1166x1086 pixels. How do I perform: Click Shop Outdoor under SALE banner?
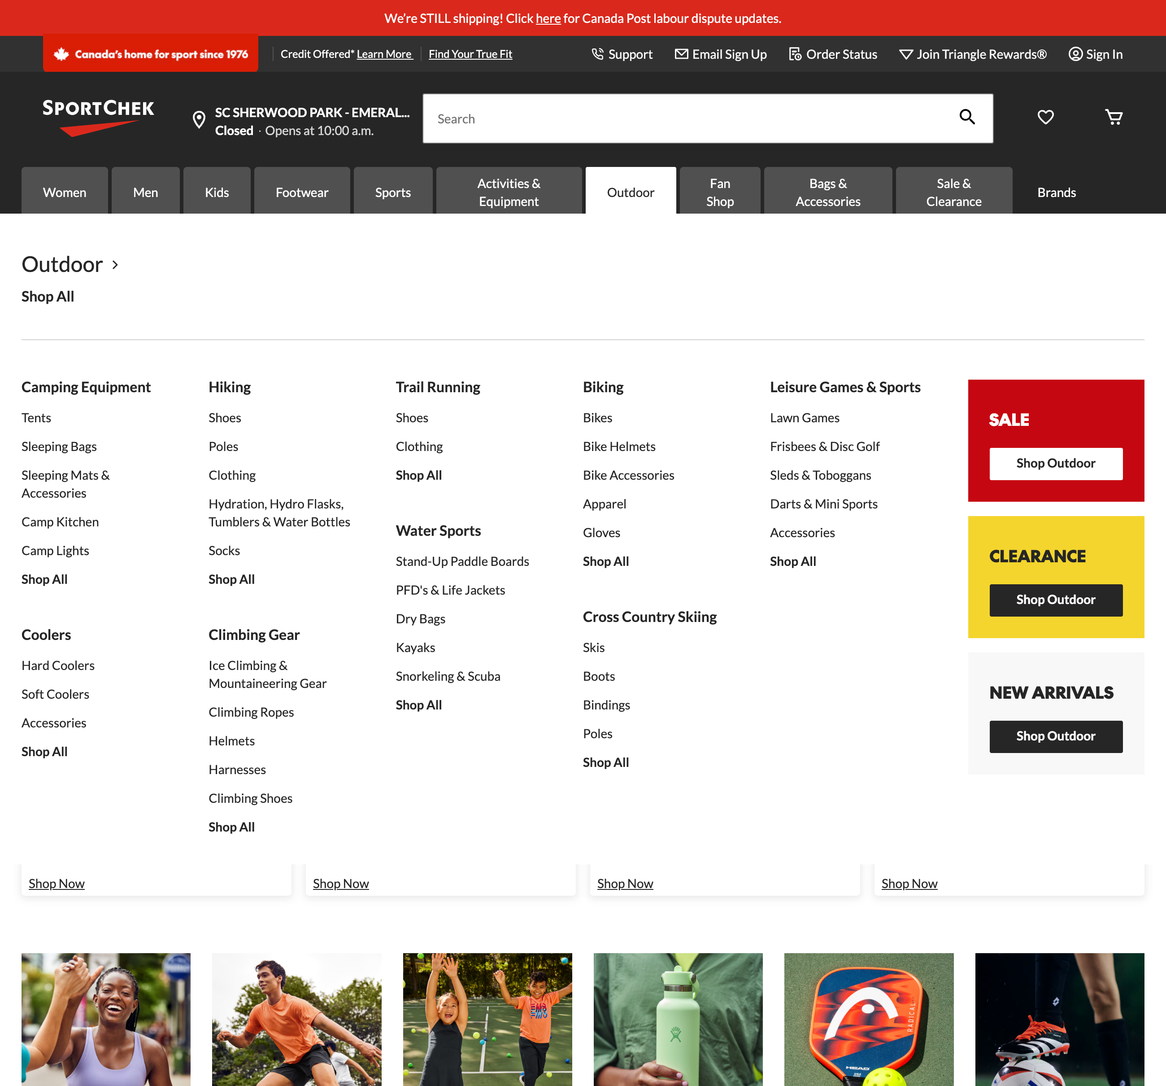[x=1056, y=463]
